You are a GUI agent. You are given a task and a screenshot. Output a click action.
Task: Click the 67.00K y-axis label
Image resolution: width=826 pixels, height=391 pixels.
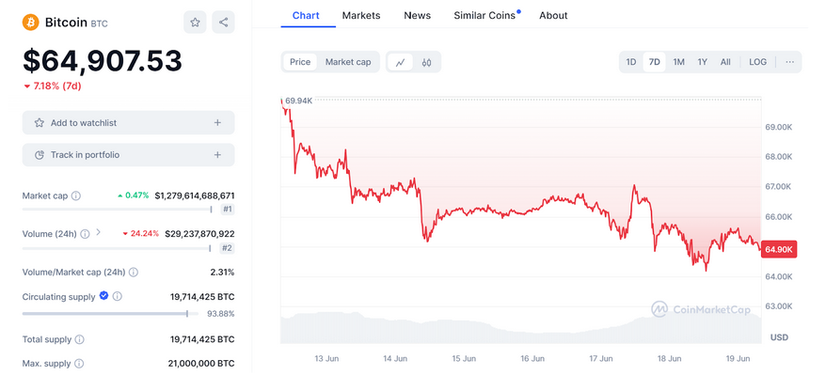pos(779,187)
